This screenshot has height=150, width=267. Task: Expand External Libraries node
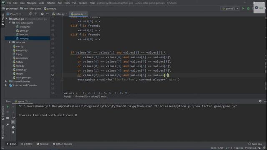click(x=6, y=81)
